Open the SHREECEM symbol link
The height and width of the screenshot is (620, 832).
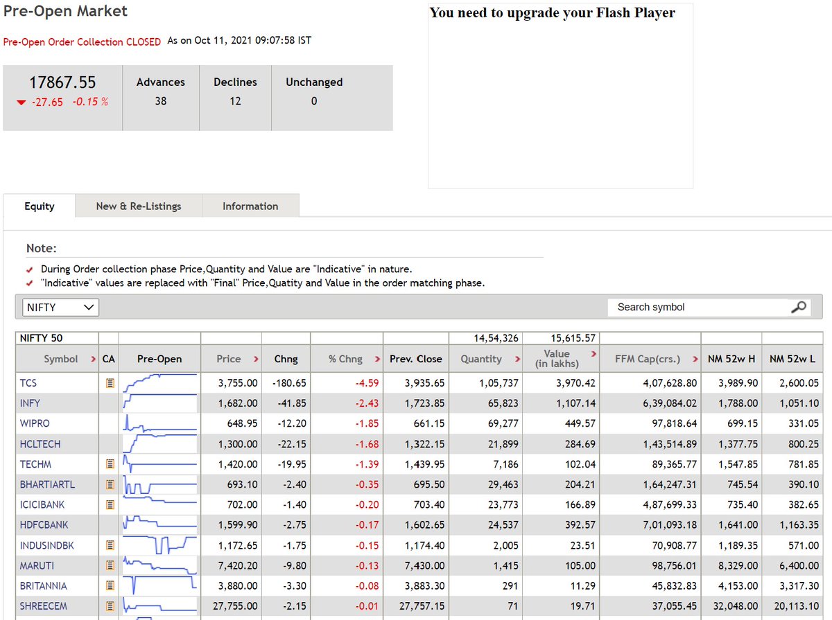44,606
